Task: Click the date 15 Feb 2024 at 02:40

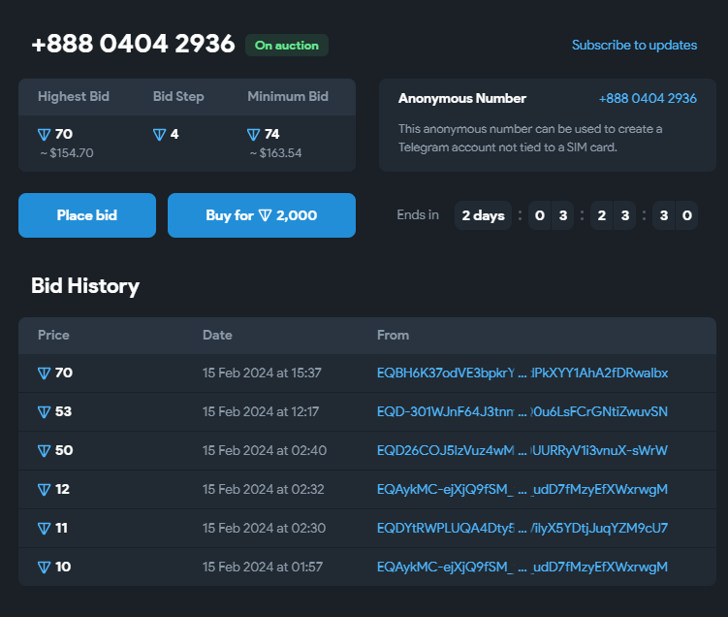Action: pos(265,451)
